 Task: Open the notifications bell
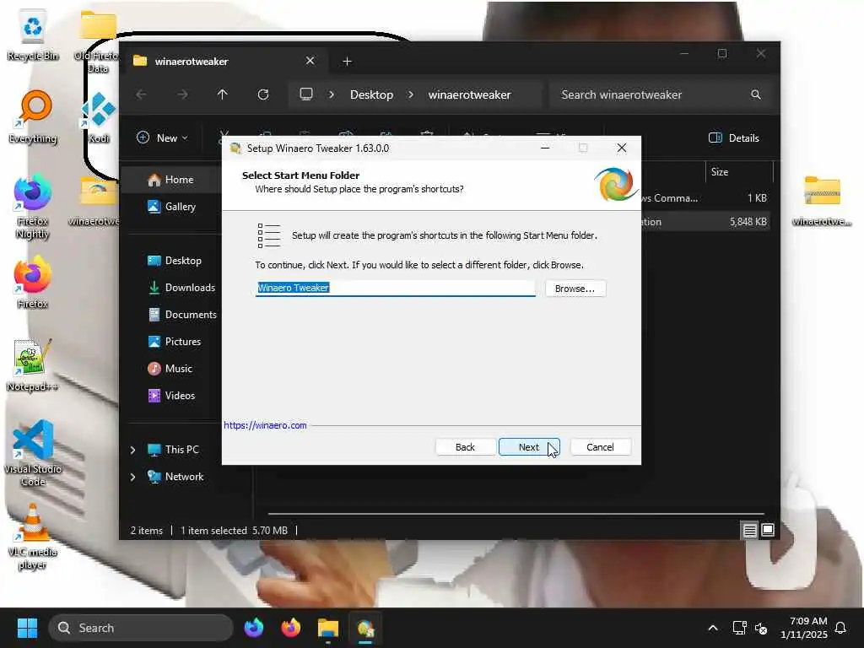tap(840, 628)
